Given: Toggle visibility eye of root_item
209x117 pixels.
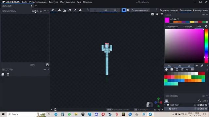Looking at the screenshot, I should (x=206, y=105).
